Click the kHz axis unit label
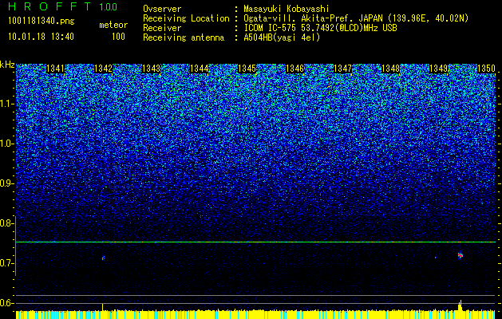 click(7, 65)
